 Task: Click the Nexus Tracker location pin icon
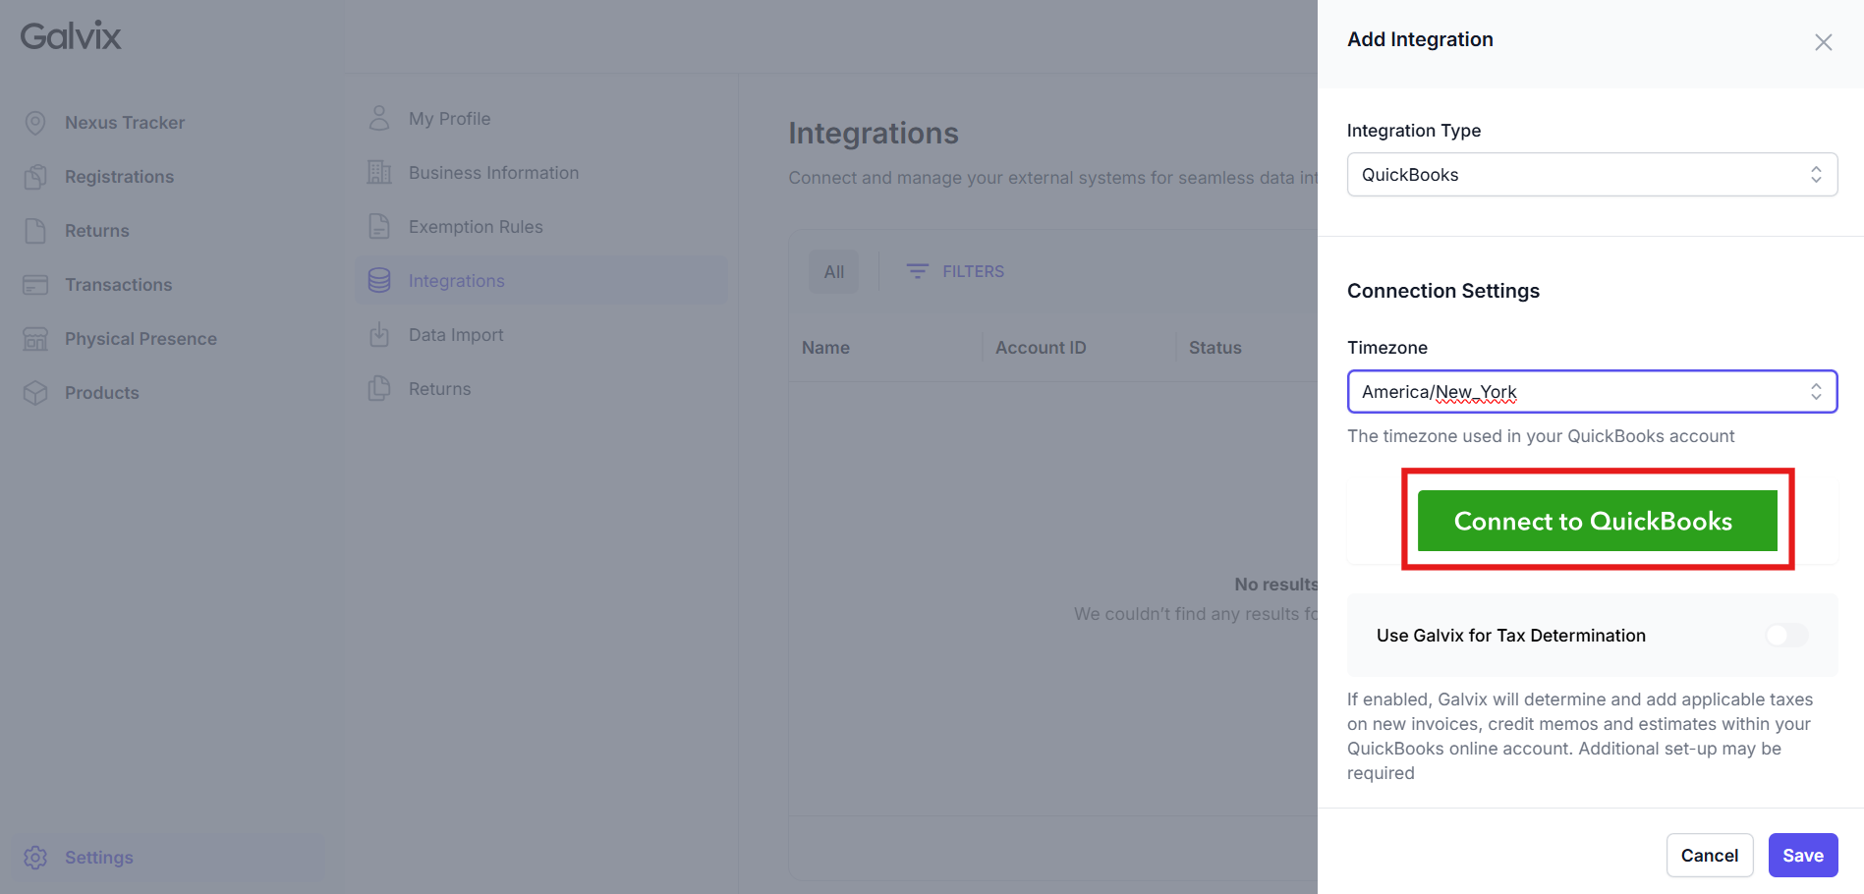(x=35, y=123)
